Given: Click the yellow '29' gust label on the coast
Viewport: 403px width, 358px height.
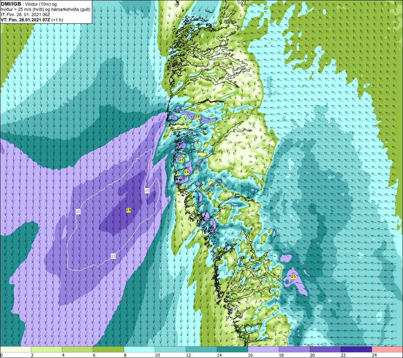Looking at the screenshot, I should click(187, 172).
